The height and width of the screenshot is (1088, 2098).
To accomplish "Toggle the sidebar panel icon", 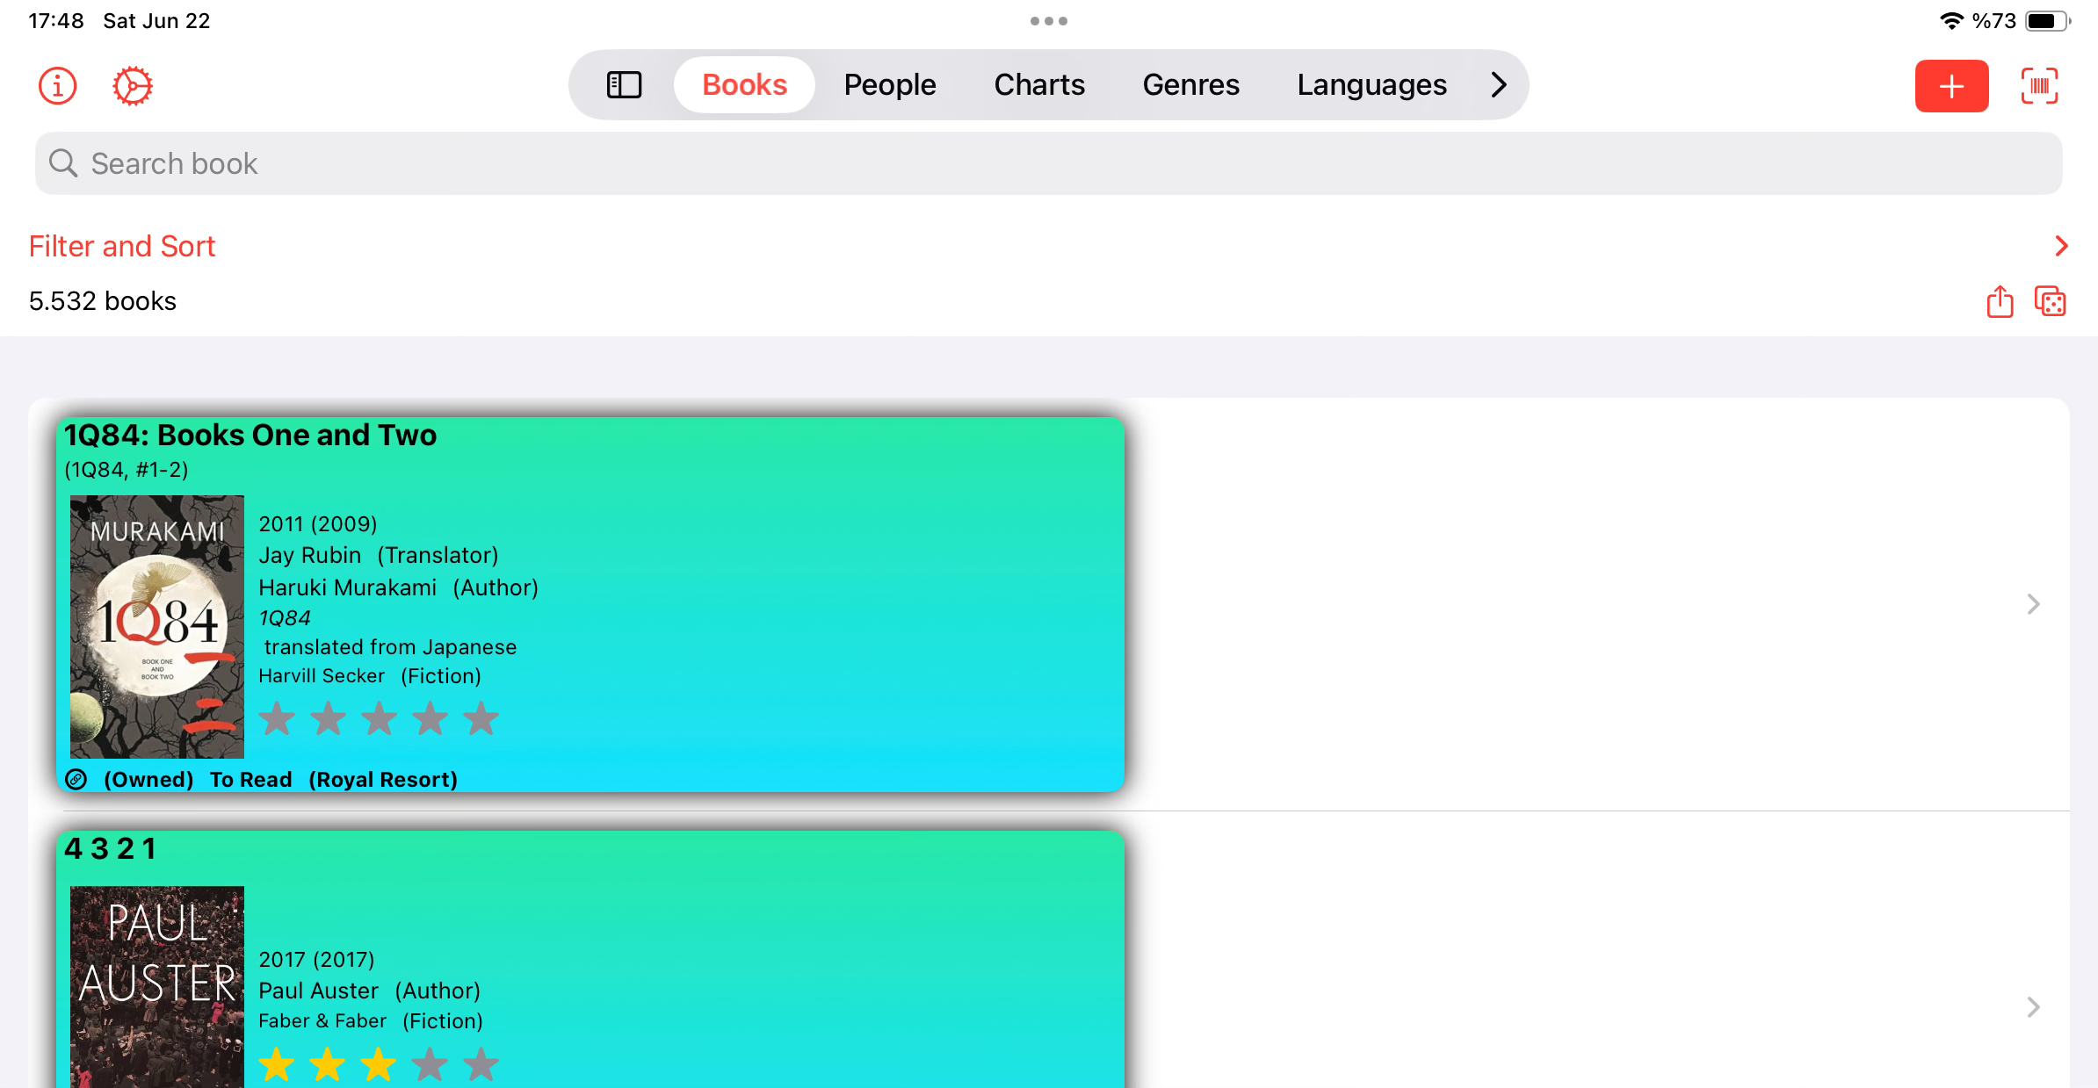I will (x=624, y=85).
